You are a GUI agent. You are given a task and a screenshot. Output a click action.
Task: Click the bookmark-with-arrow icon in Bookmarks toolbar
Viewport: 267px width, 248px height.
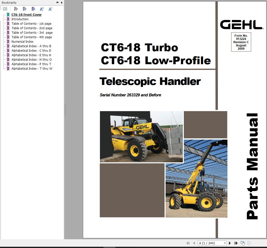click(x=33, y=9)
